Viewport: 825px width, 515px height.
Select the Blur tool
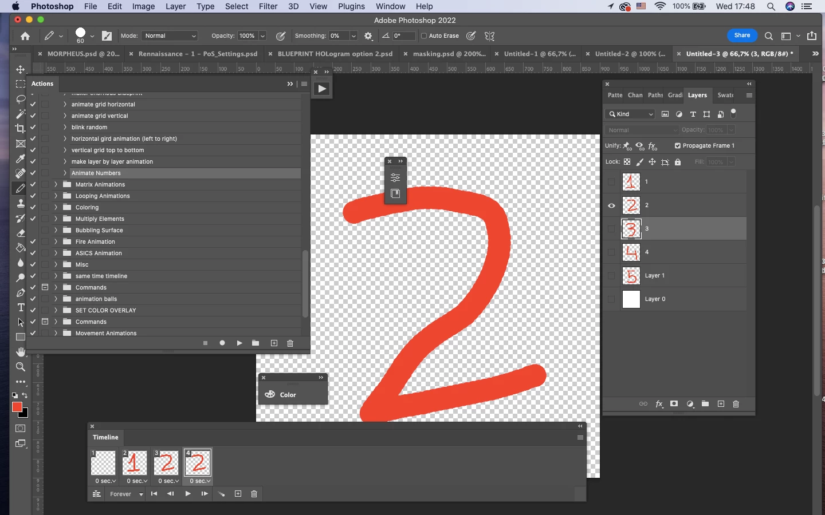tap(21, 263)
